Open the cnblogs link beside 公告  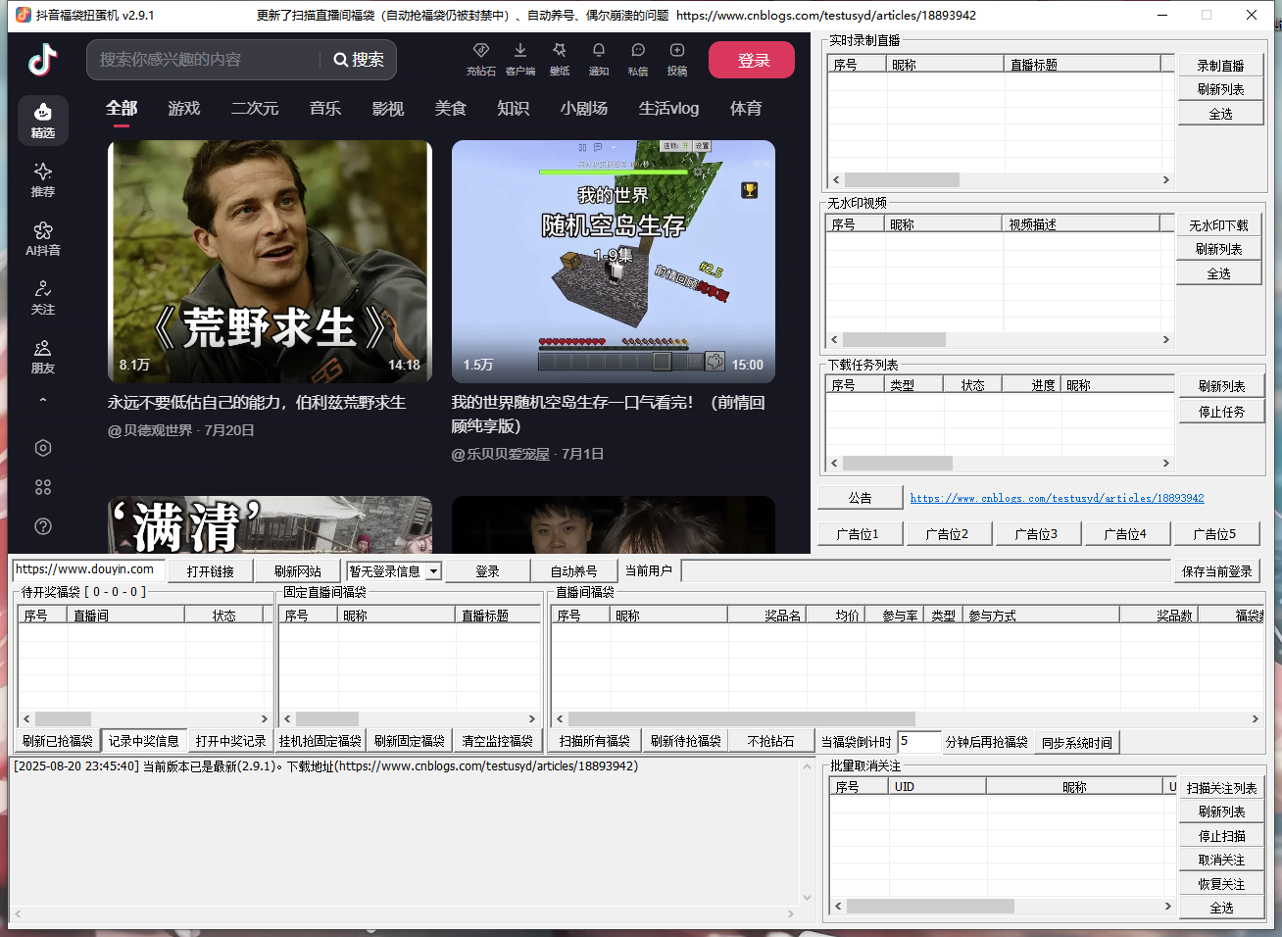point(1057,498)
